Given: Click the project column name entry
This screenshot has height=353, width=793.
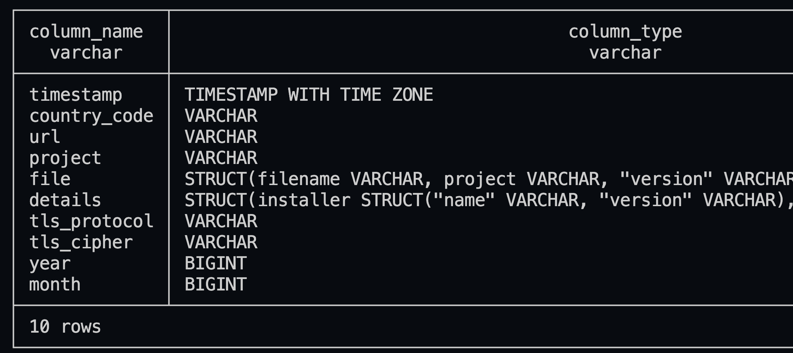Looking at the screenshot, I should click(x=65, y=158).
